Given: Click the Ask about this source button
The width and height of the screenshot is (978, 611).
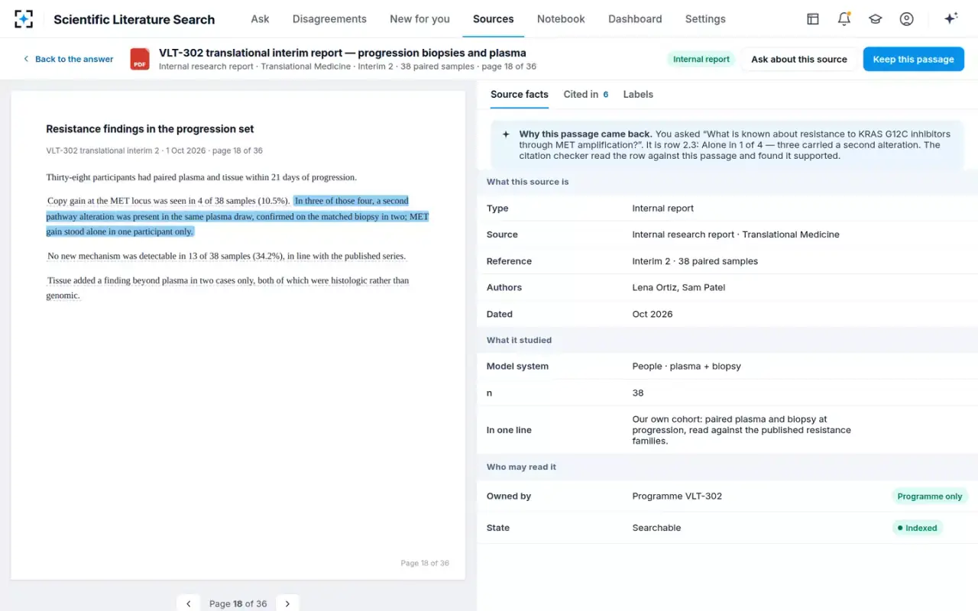Looking at the screenshot, I should [x=799, y=59].
